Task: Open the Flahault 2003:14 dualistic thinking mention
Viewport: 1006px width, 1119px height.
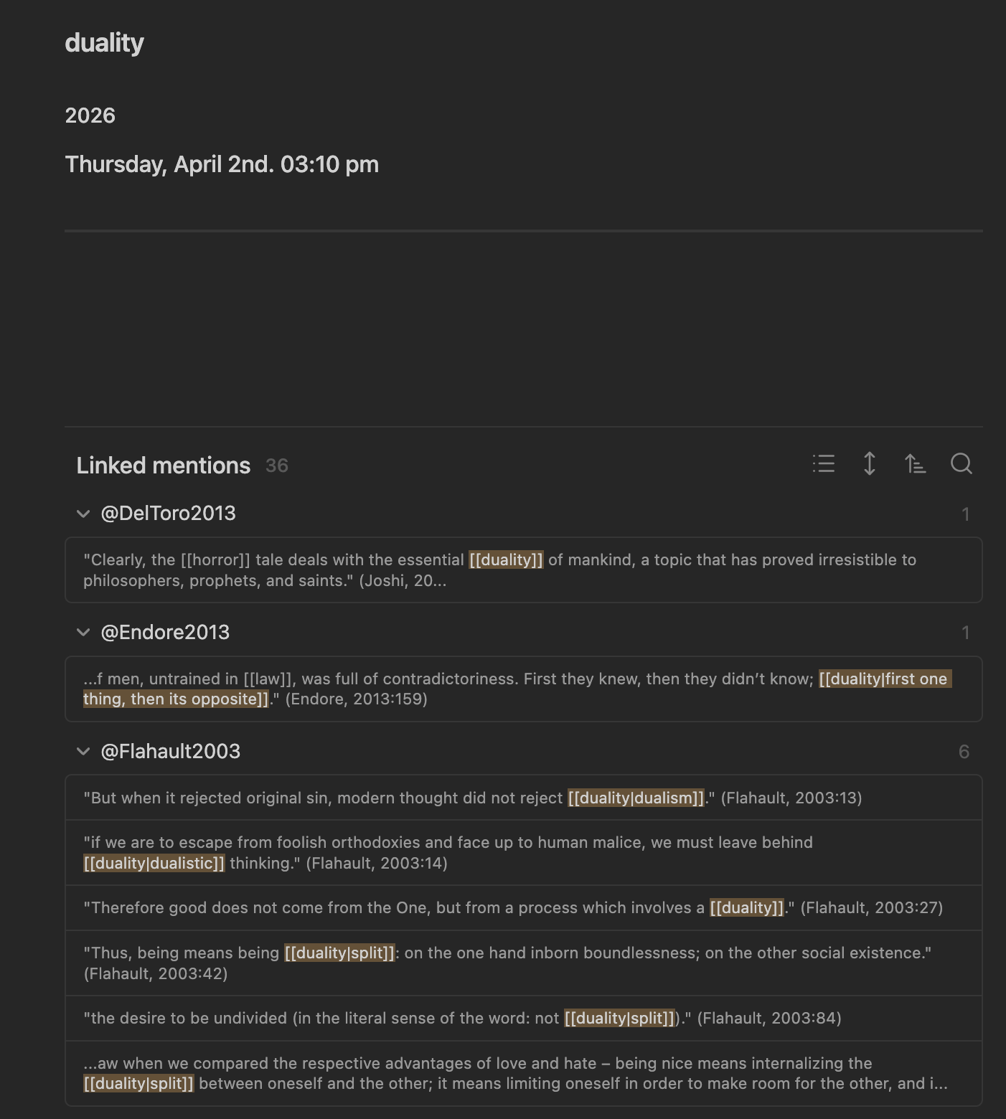Action: tap(524, 853)
